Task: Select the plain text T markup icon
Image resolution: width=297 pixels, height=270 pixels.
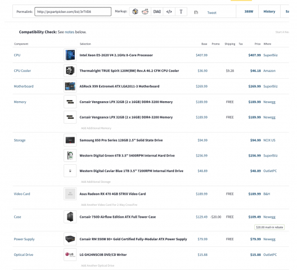Action: point(181,12)
